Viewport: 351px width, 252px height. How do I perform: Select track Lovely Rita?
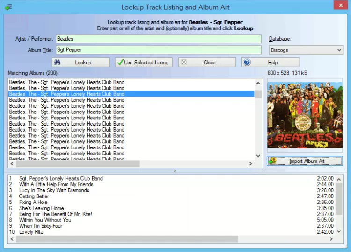tap(172, 232)
